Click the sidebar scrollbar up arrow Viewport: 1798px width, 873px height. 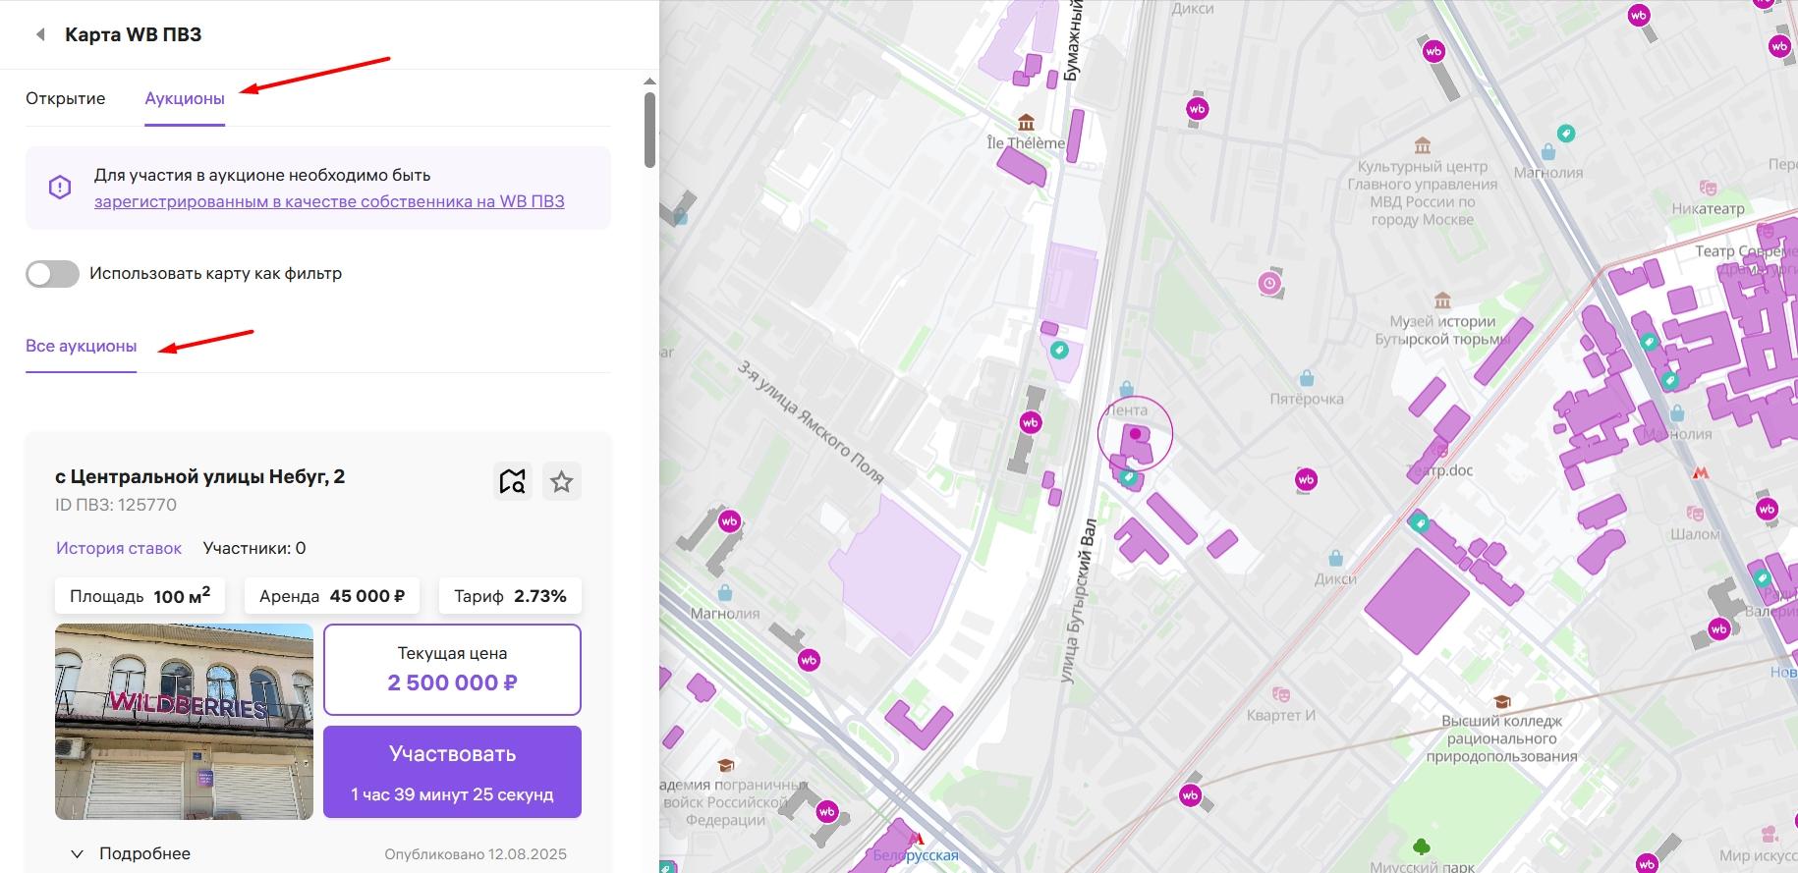[x=649, y=82]
